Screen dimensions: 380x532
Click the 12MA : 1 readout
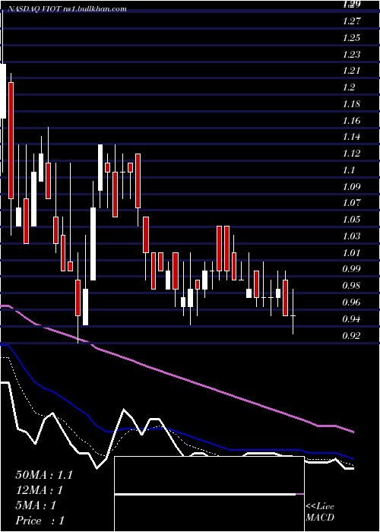tap(40, 490)
